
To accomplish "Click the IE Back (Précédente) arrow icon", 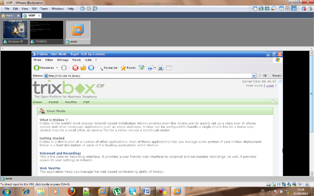I will click(37, 68).
